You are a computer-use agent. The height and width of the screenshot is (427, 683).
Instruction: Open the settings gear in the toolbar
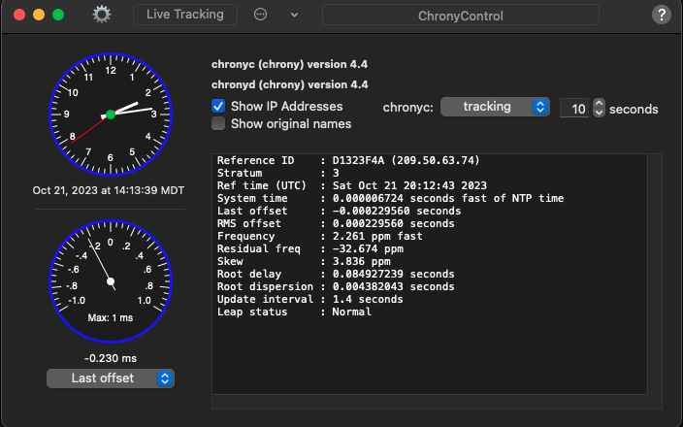pyautogui.click(x=102, y=15)
